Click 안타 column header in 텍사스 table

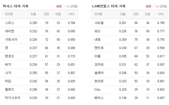coord(47,14)
